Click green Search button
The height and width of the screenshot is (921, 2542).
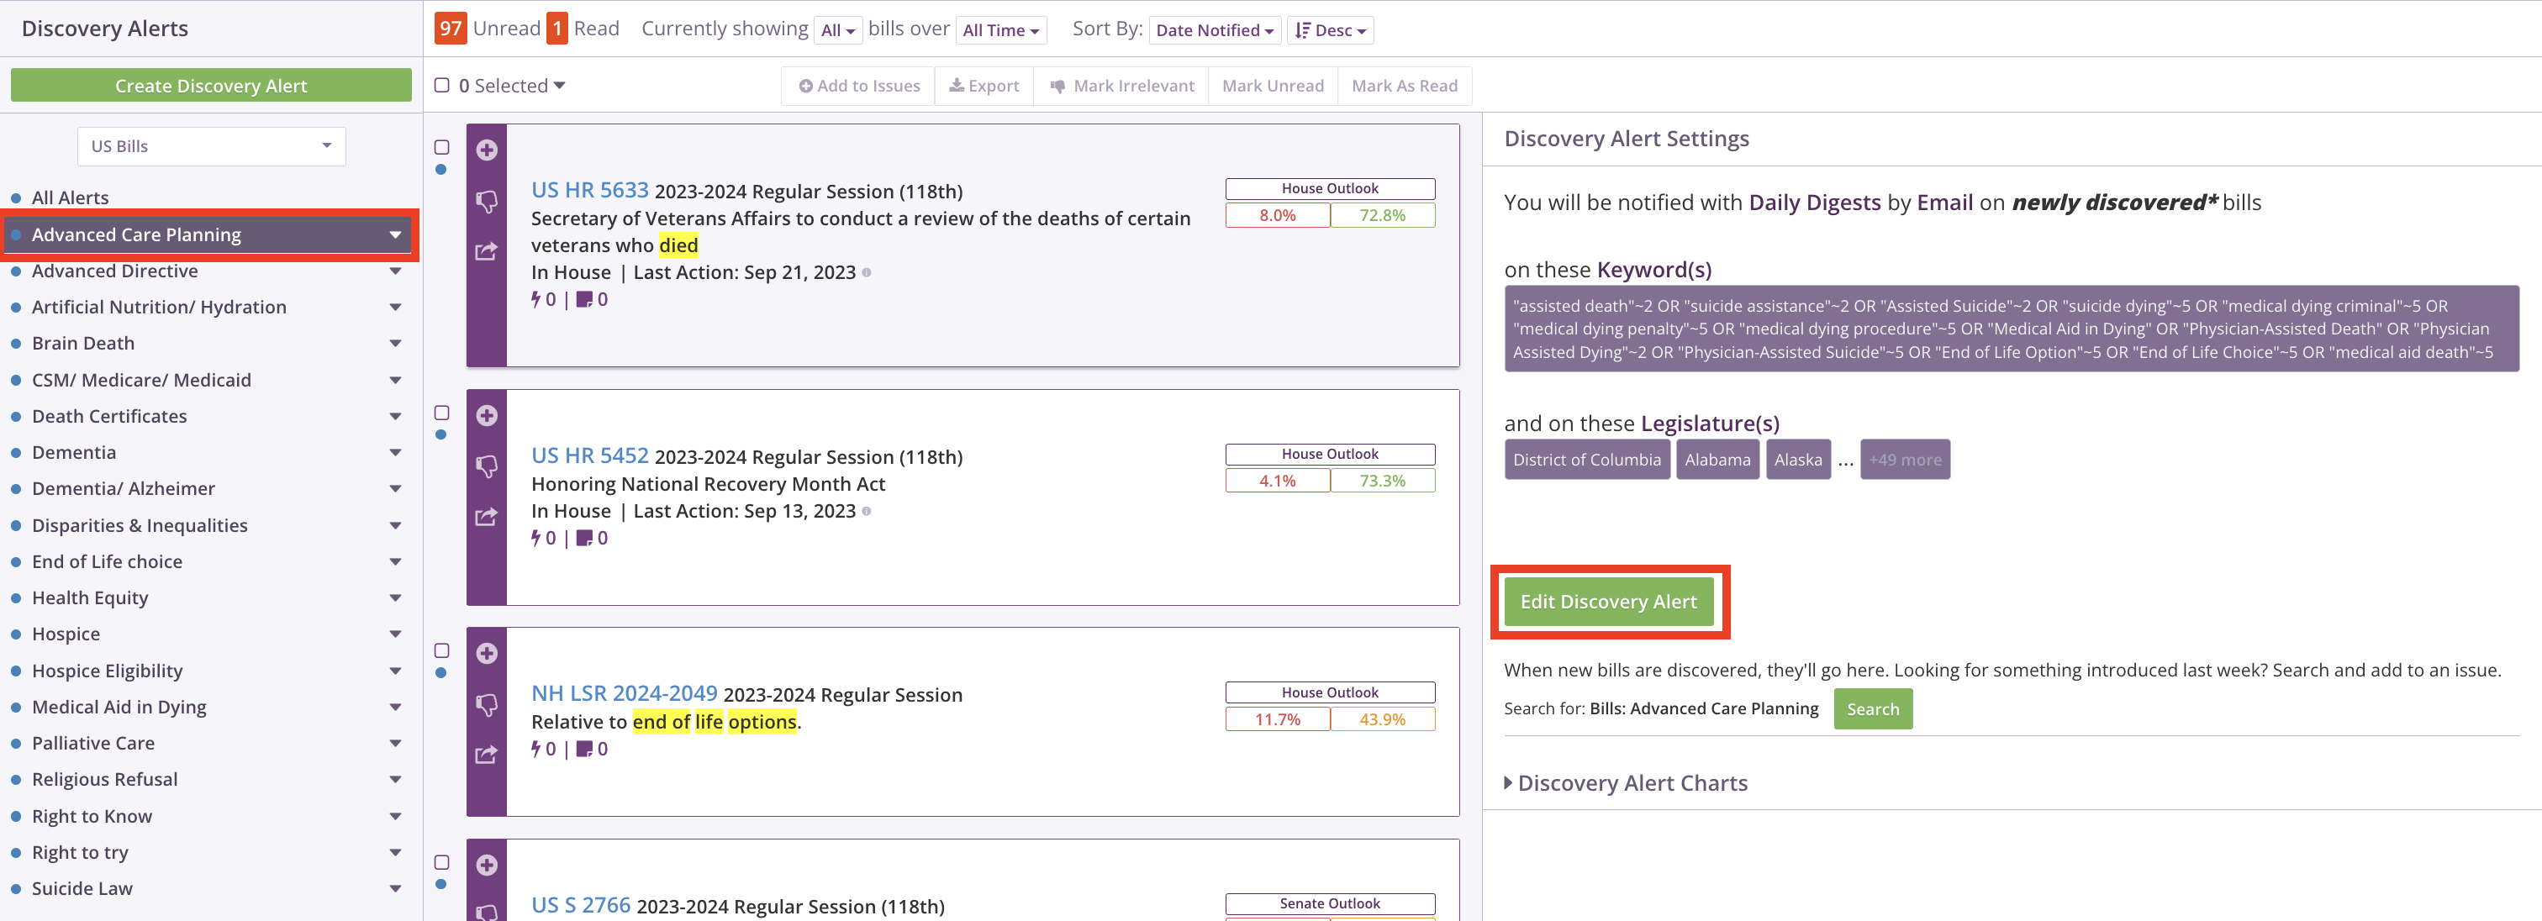click(1873, 709)
